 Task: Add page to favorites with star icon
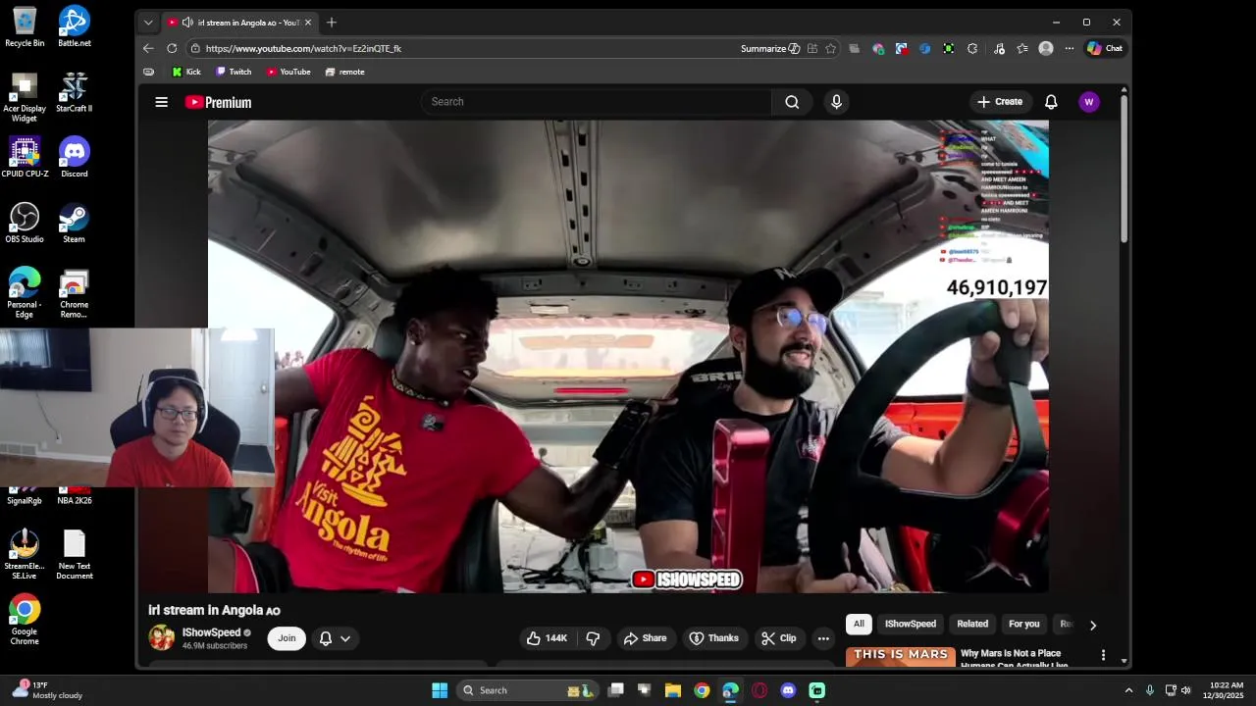click(831, 48)
